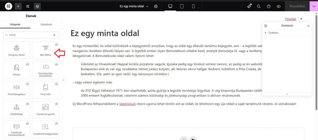The image size is (318, 140).
Task: Open publish options dropdown arrow
Action: pos(314,6)
